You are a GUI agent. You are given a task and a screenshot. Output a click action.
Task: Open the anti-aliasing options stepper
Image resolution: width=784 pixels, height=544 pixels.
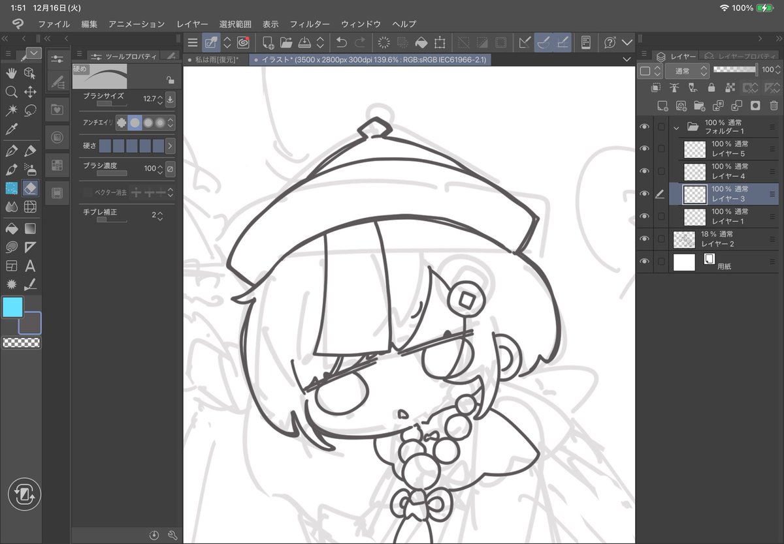click(x=171, y=123)
